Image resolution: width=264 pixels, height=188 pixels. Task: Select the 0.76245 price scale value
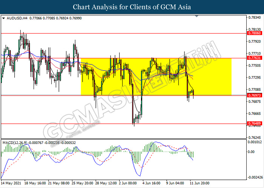[x=255, y=138]
